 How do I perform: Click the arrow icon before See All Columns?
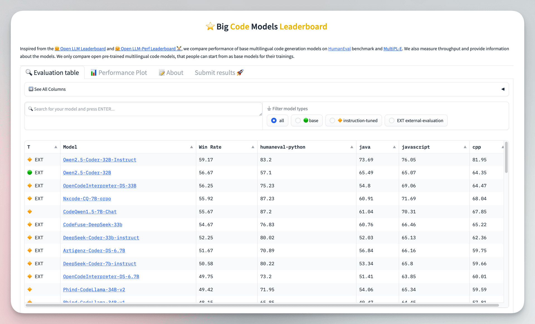(31, 89)
